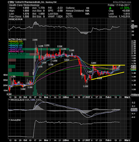Select the 1.650 resistance price label
The height and width of the screenshot is (142, 139).
click(x=93, y=63)
